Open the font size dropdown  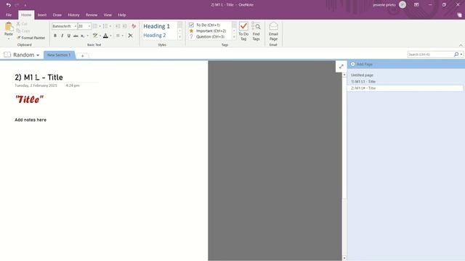pos(89,26)
